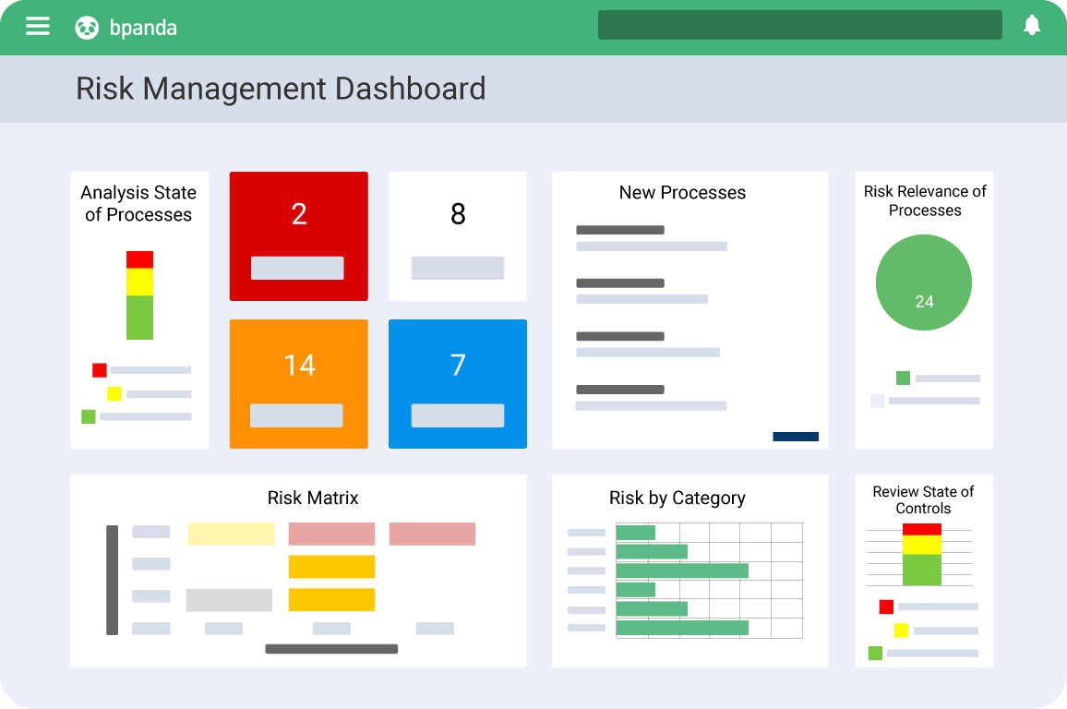Click red legend square under Analysis State
Screen dimensions: 1067x709
[x=100, y=370]
